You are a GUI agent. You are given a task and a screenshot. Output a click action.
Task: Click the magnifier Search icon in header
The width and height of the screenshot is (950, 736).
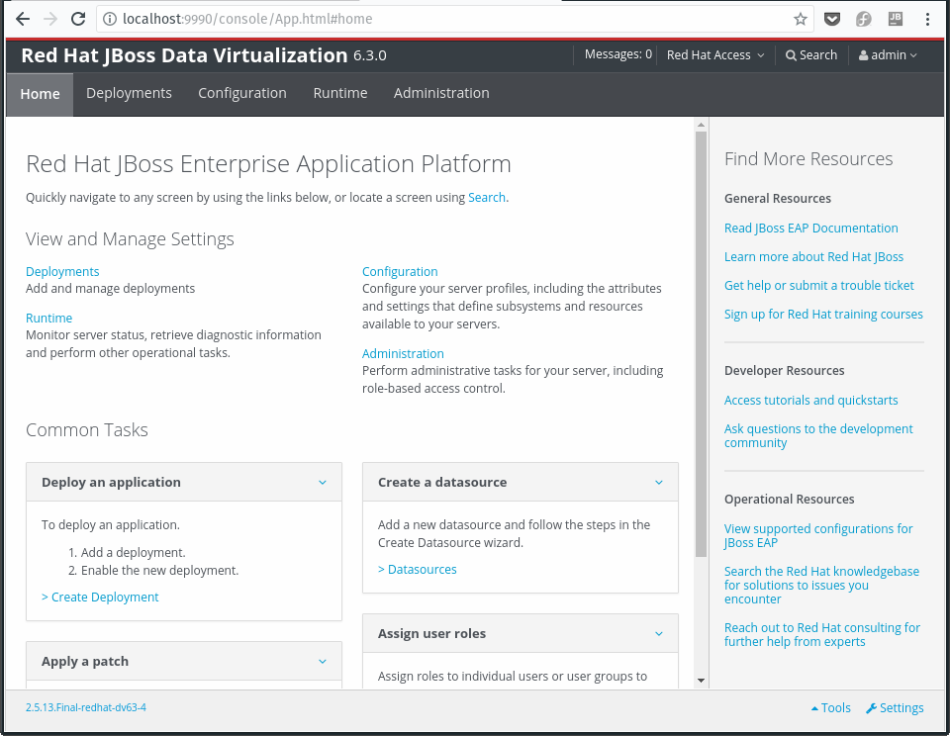791,55
